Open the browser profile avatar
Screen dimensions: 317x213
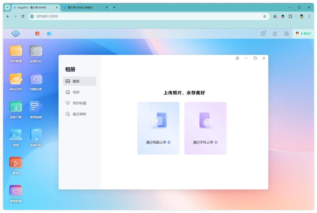(x=302, y=16)
